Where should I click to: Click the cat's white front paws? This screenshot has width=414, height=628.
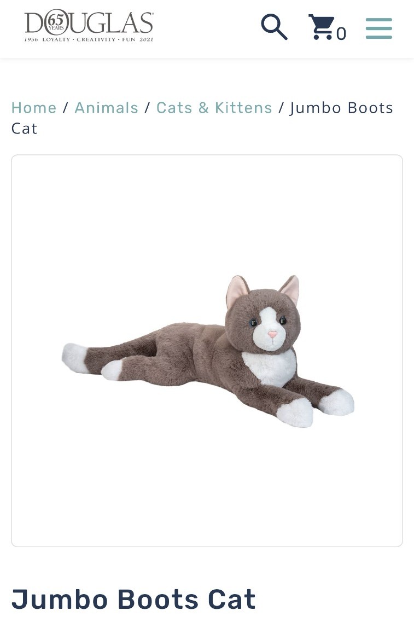tap(316, 408)
